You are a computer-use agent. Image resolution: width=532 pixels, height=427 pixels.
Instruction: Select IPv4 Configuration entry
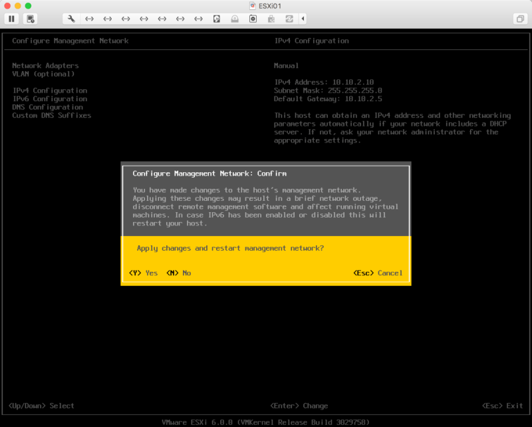coord(50,90)
